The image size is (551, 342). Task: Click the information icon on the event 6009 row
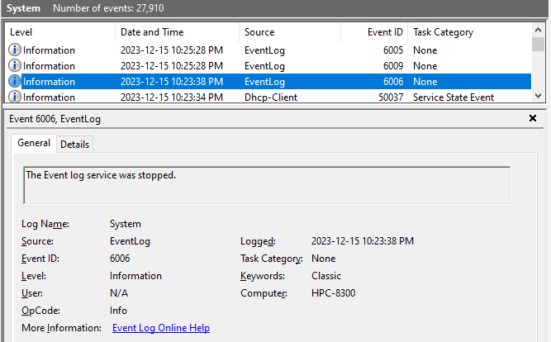tap(15, 66)
